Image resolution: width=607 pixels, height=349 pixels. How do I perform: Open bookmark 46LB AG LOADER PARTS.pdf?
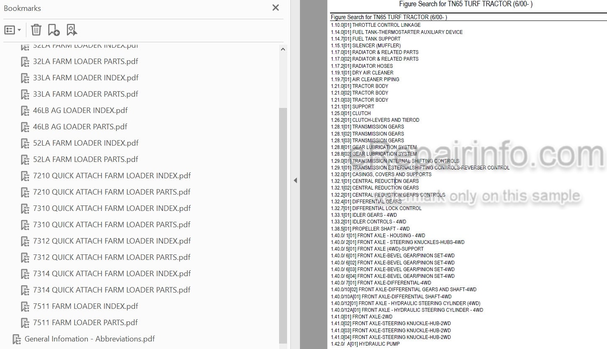coord(80,127)
